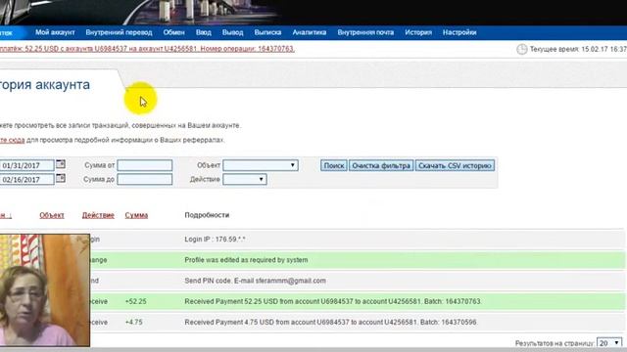Click the +4.75 amount cell
The image size is (627, 352).
tap(134, 323)
